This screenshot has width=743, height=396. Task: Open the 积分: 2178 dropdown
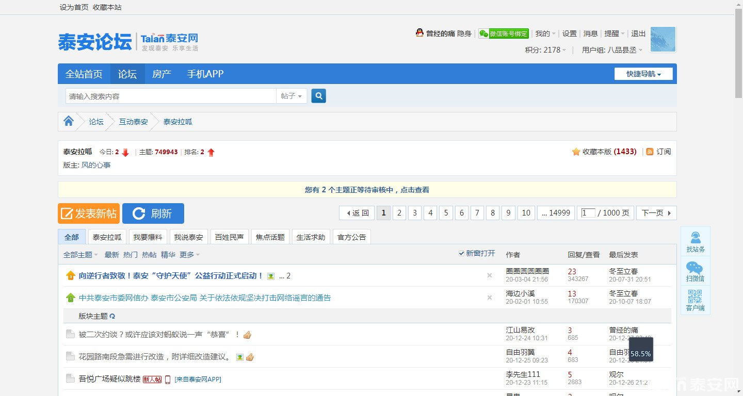pos(545,50)
